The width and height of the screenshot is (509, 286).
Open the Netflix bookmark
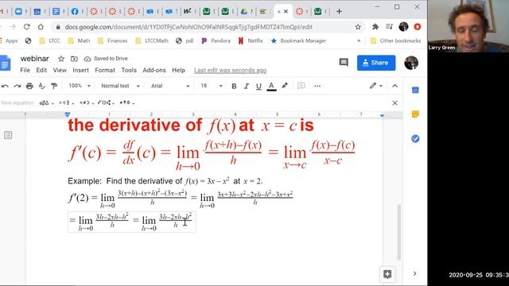coord(251,41)
